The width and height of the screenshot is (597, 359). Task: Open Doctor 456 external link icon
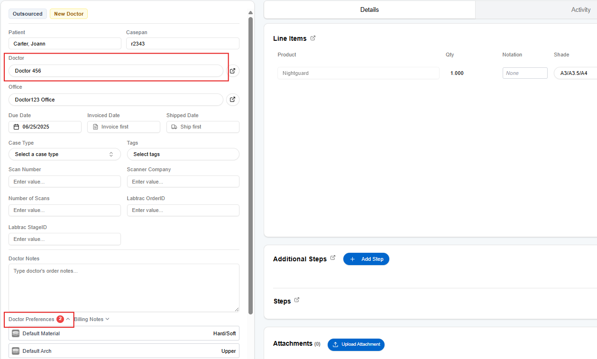232,71
